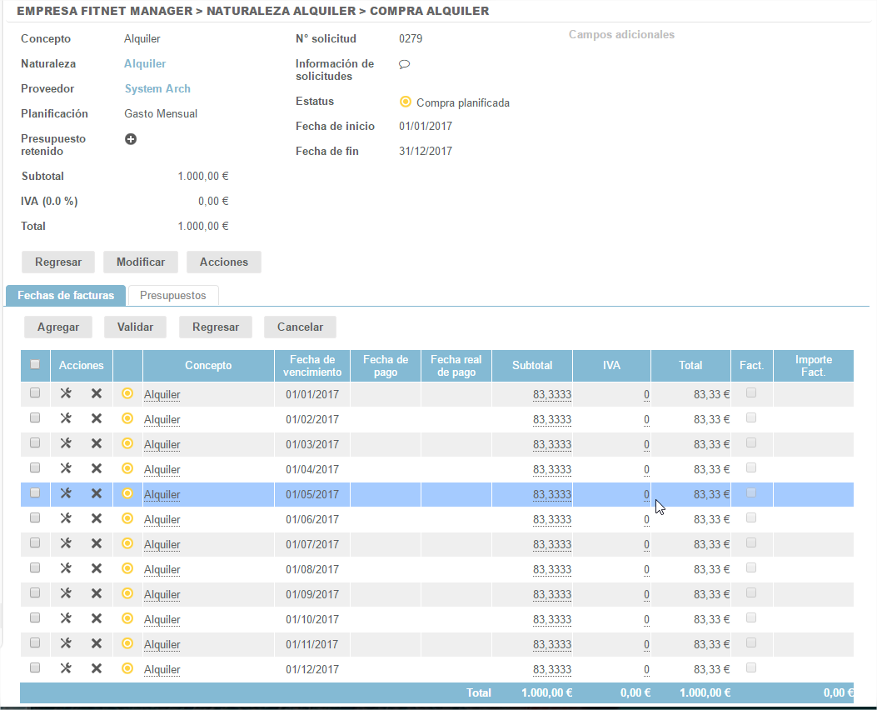Delete the 01/02/2017 Alquiler row
The width and height of the screenshot is (877, 710).
coord(97,418)
